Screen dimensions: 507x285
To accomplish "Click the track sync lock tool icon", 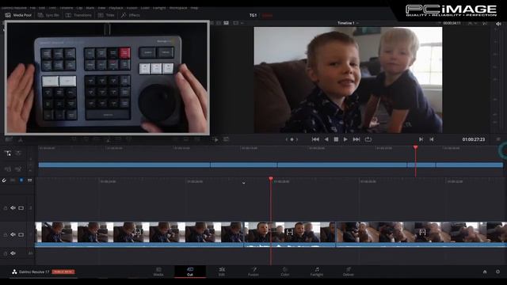I will coord(18,169).
